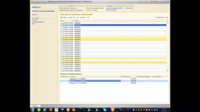The image size is (200, 112).
Task: Select yellow row dated 03.02.2012
Action: coord(113,40)
